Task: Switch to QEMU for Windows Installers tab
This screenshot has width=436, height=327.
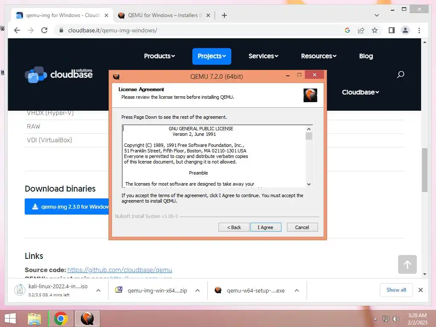Action: 164,15
